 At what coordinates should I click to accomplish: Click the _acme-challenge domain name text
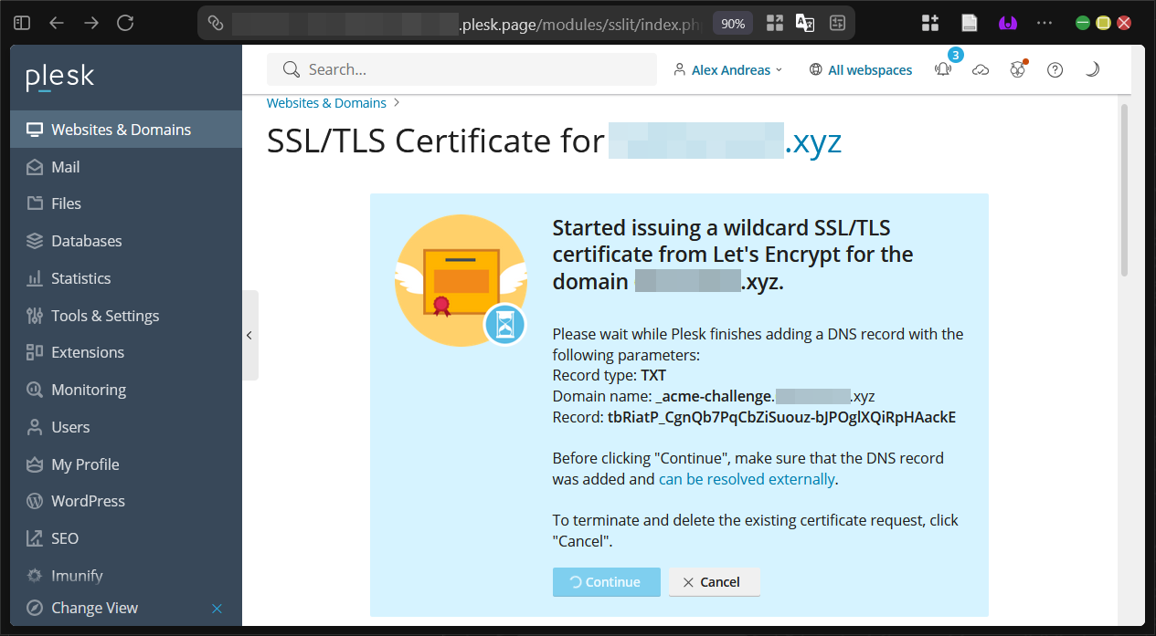pos(765,396)
